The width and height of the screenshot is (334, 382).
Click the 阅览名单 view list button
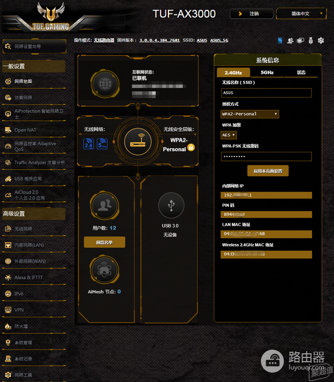pos(104,243)
